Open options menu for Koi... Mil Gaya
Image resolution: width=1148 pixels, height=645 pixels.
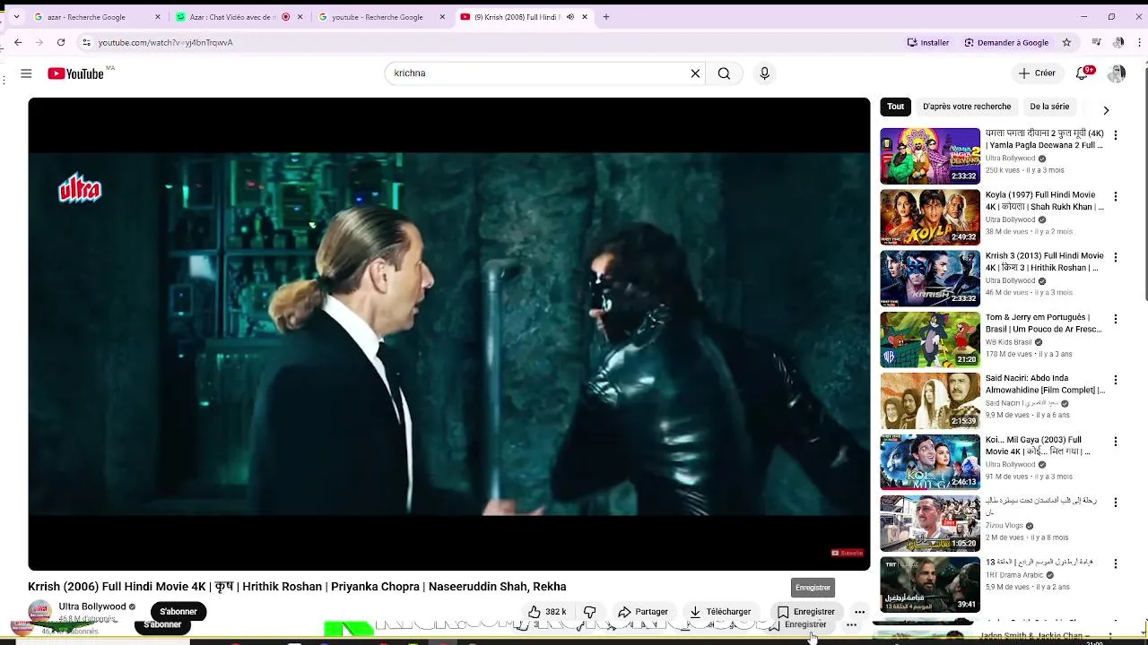(1116, 442)
